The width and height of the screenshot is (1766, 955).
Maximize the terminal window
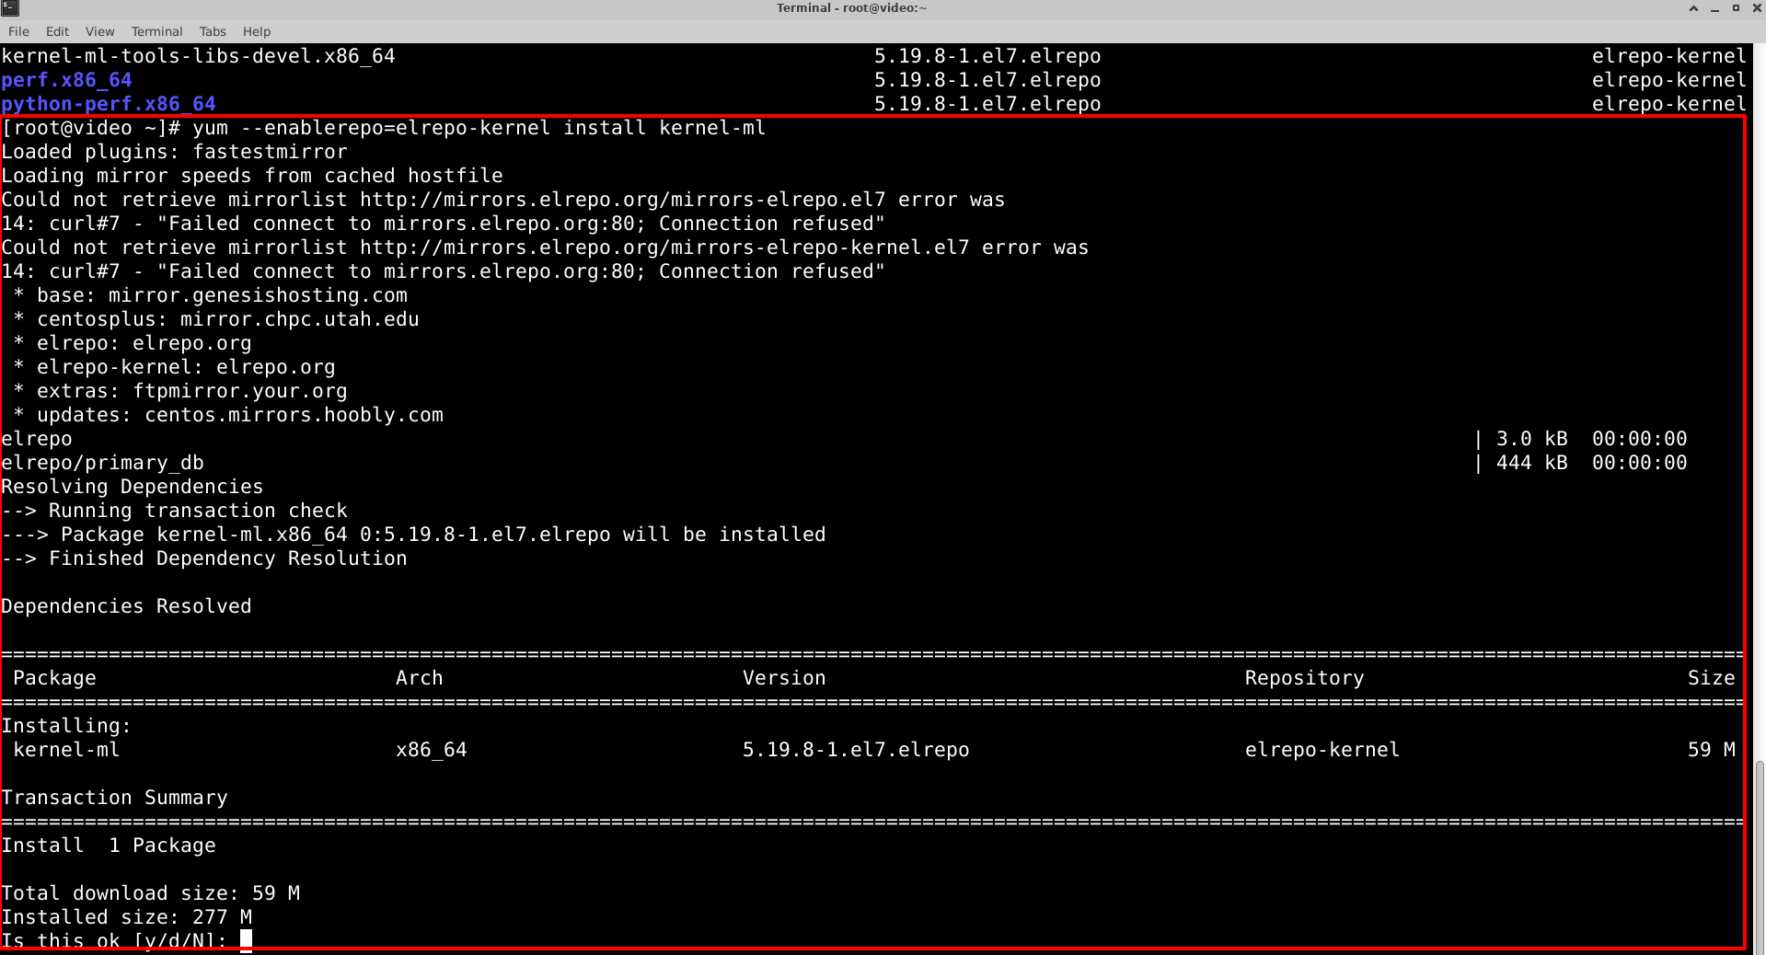pos(1736,8)
